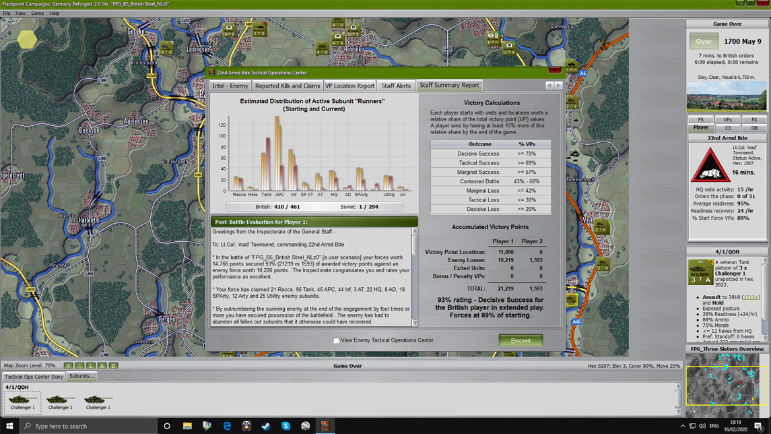Open the Game menu
This screenshot has width=771, height=434.
pos(37,13)
